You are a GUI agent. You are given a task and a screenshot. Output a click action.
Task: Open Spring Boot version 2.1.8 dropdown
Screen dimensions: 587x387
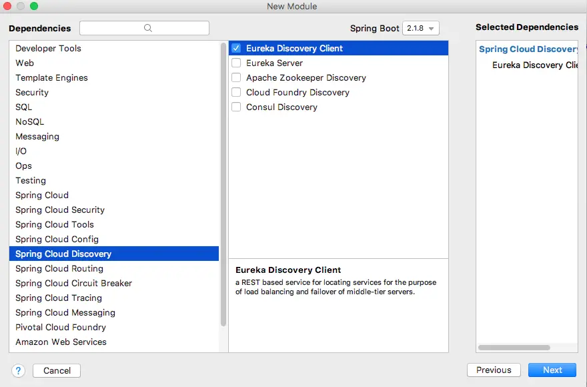421,28
